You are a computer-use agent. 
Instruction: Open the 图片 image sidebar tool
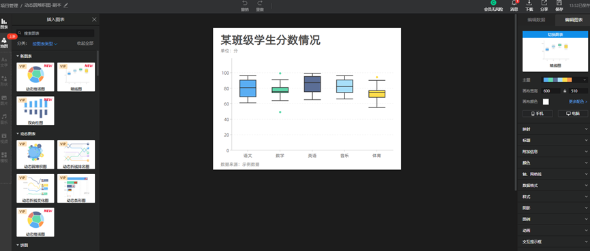click(4, 100)
